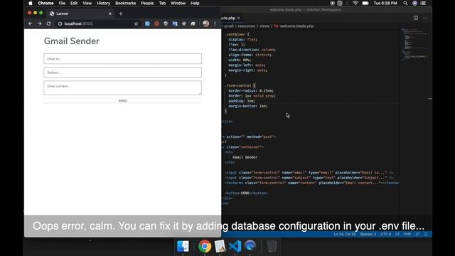Close the welcome.blade.php editor tab

pos(239,18)
